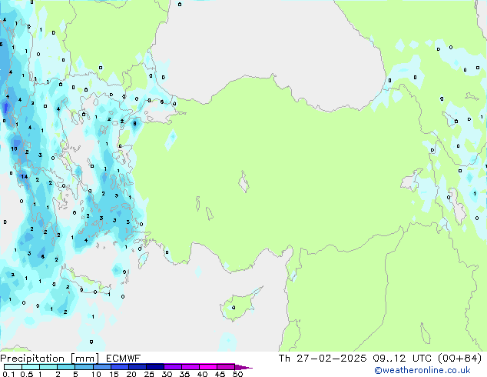Click the '45' legend scale label
Viewport: 487px width, 377px height.
[220, 374]
